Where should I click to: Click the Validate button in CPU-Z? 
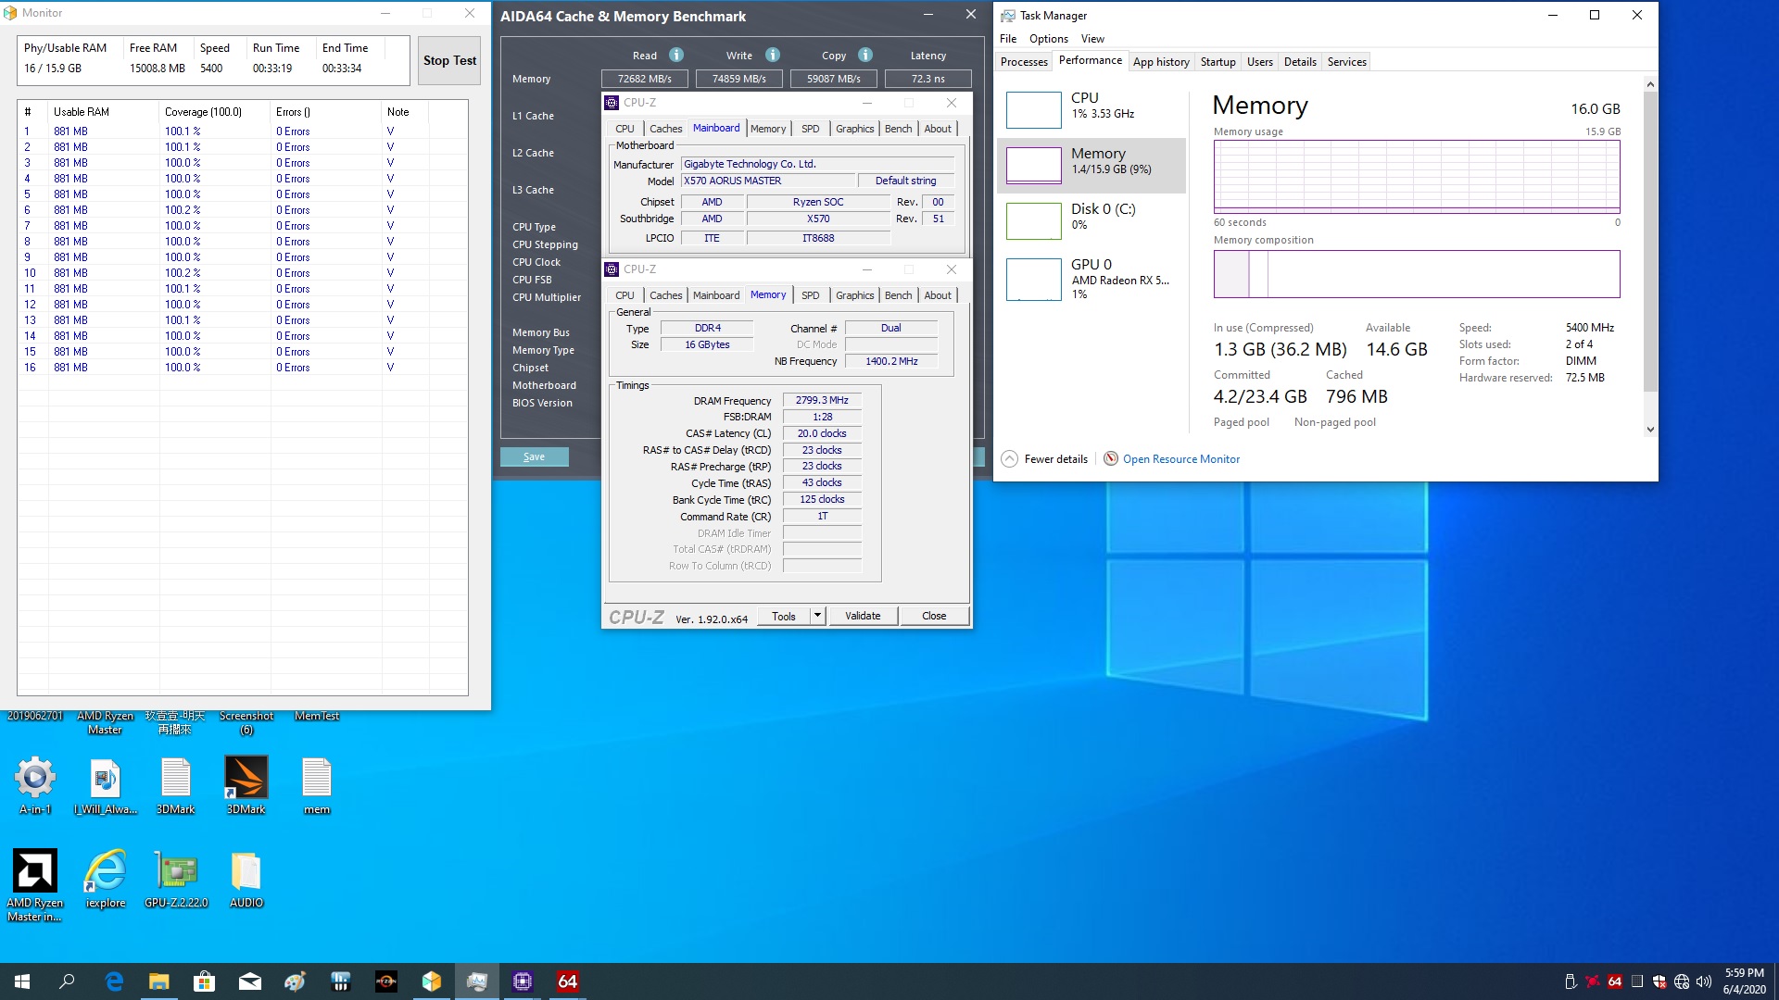[863, 616]
